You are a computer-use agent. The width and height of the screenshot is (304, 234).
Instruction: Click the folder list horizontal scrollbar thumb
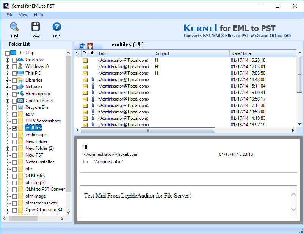coord(24,219)
